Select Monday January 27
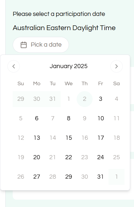Viewport: 134px width, 207px height. [37, 177]
